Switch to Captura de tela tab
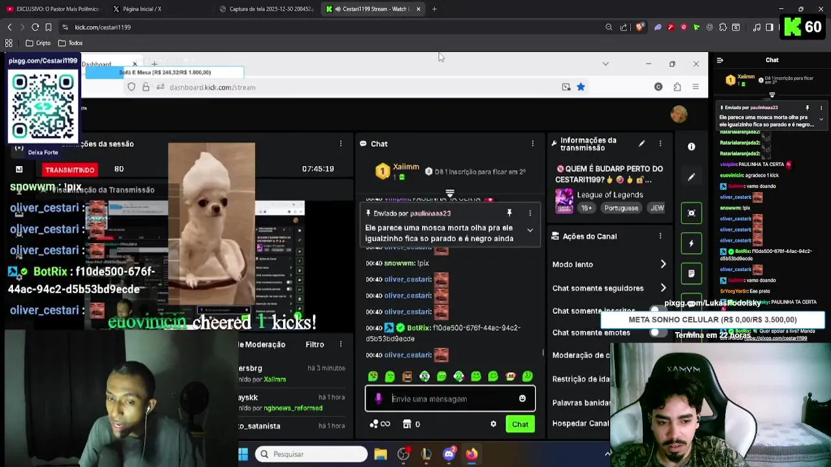The image size is (831, 467). click(x=266, y=9)
